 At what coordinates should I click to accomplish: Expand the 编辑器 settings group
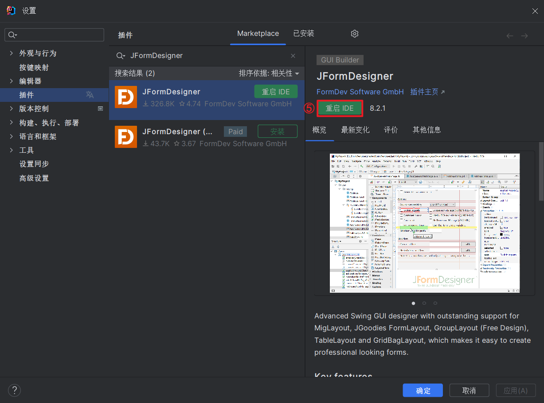pyautogui.click(x=12, y=81)
